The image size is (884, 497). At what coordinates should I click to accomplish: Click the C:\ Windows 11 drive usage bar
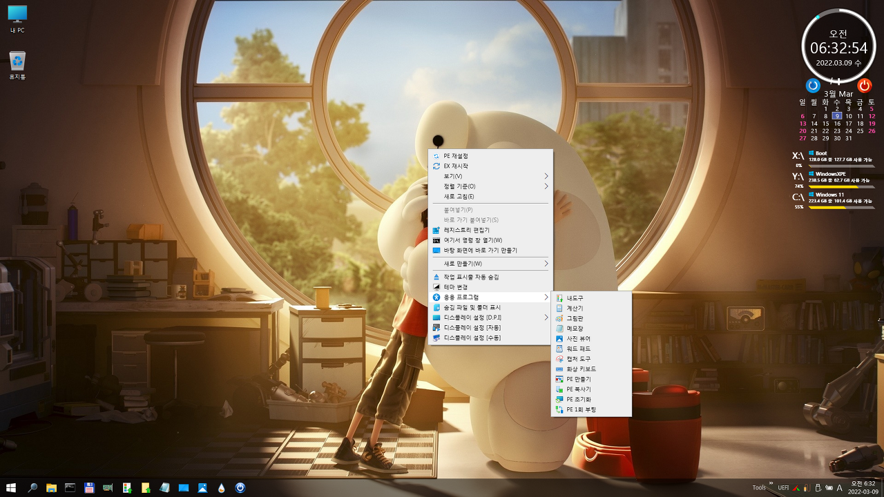coord(842,208)
